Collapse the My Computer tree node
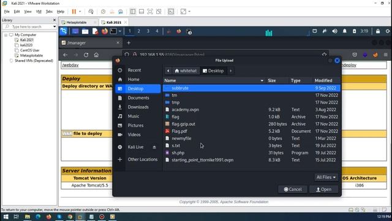The height and width of the screenshot is (221, 392). (x=6, y=35)
